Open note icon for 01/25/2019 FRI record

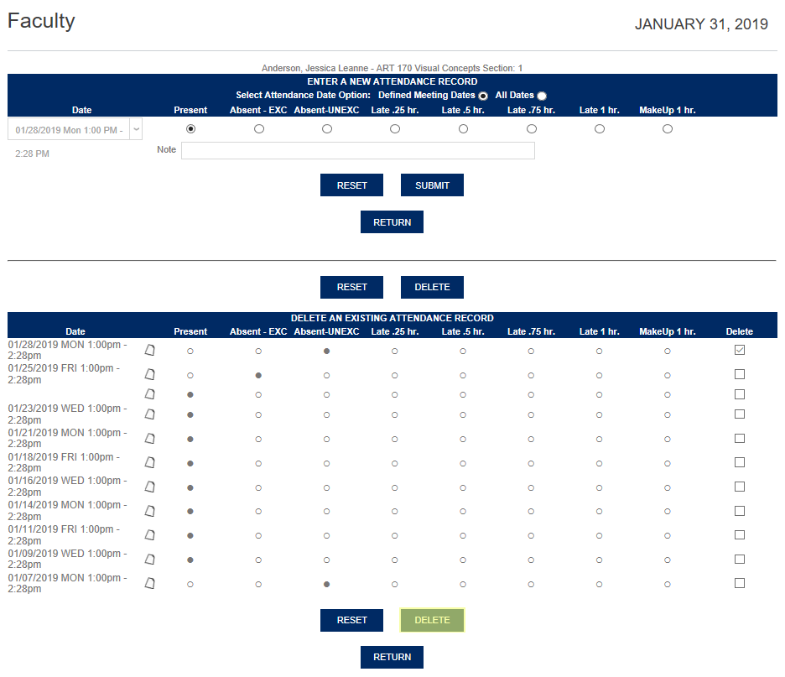[x=149, y=374]
